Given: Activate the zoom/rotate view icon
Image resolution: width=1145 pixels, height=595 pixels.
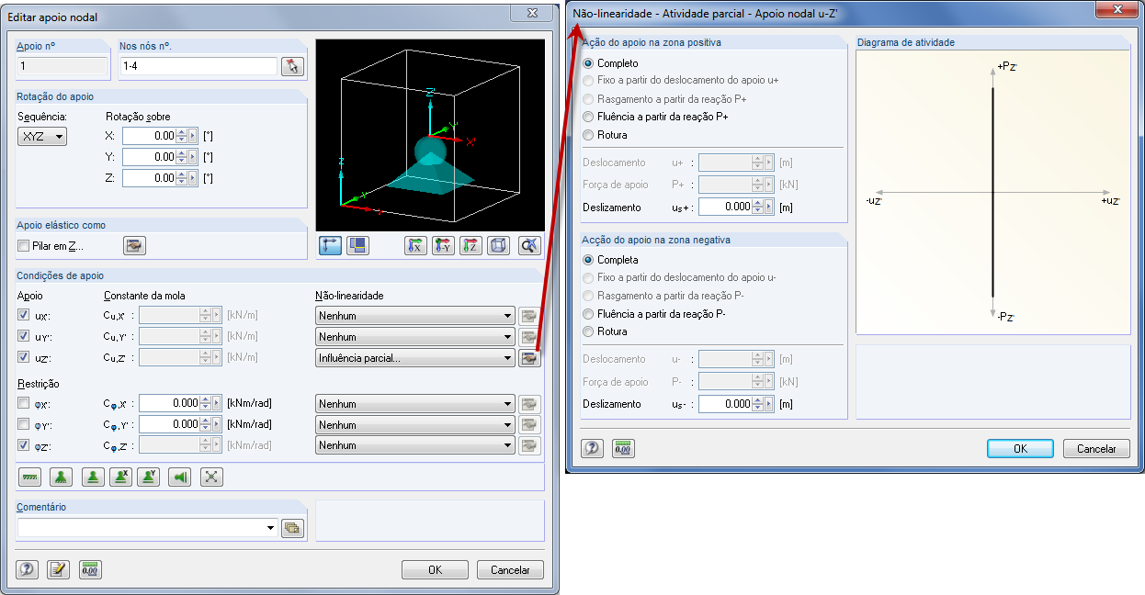Looking at the screenshot, I should pyautogui.click(x=529, y=245).
